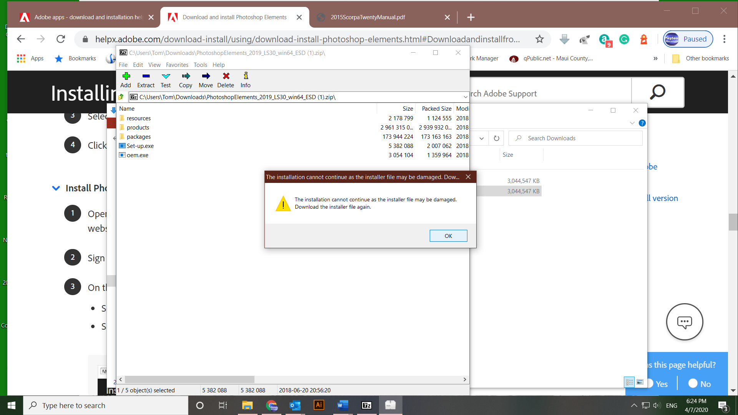Image resolution: width=738 pixels, height=415 pixels.
Task: Select the Test archive icon
Action: point(165,80)
